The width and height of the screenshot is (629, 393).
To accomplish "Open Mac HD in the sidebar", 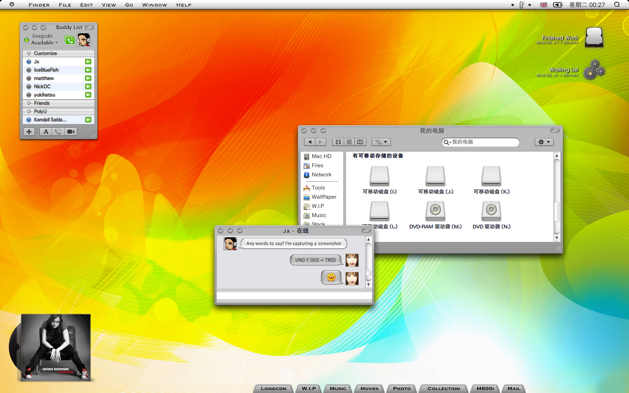I will (x=318, y=156).
